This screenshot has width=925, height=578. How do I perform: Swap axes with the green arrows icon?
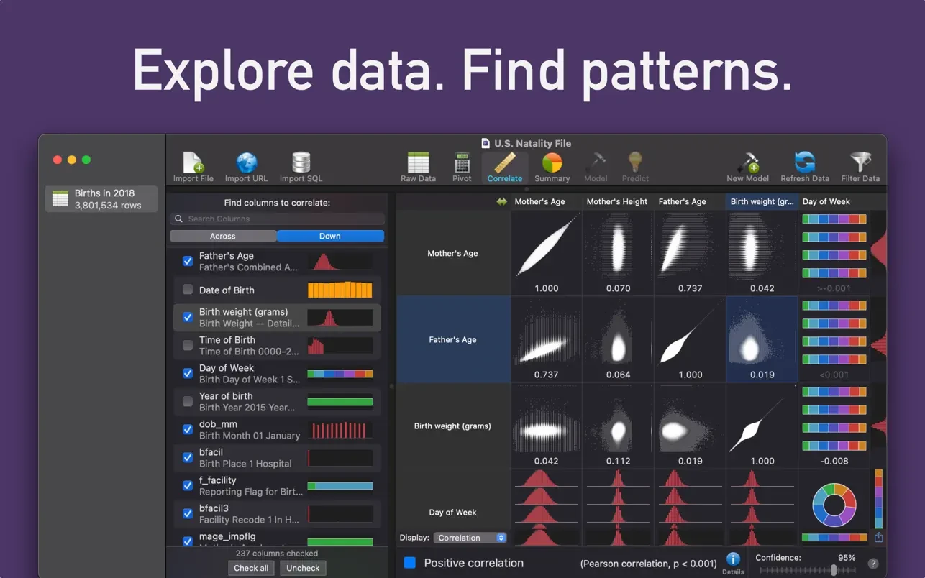coord(501,202)
